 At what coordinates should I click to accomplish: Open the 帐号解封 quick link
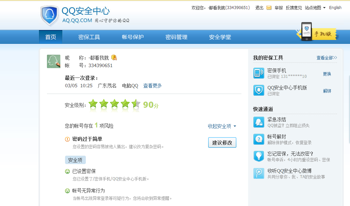(277, 137)
